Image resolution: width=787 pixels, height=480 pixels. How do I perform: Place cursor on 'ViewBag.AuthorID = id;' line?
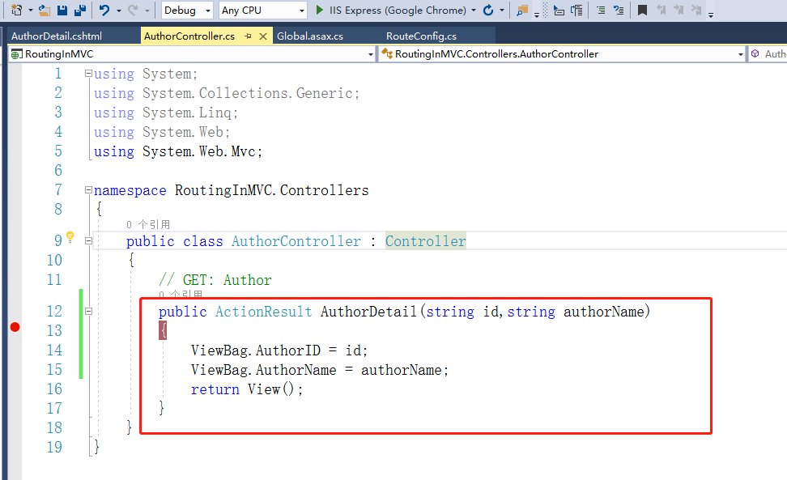pos(279,350)
